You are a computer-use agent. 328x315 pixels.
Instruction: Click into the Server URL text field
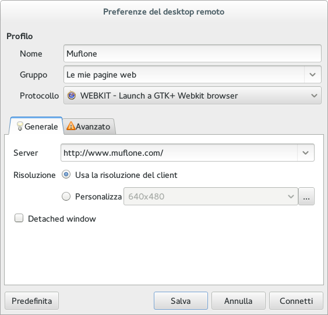179,153
